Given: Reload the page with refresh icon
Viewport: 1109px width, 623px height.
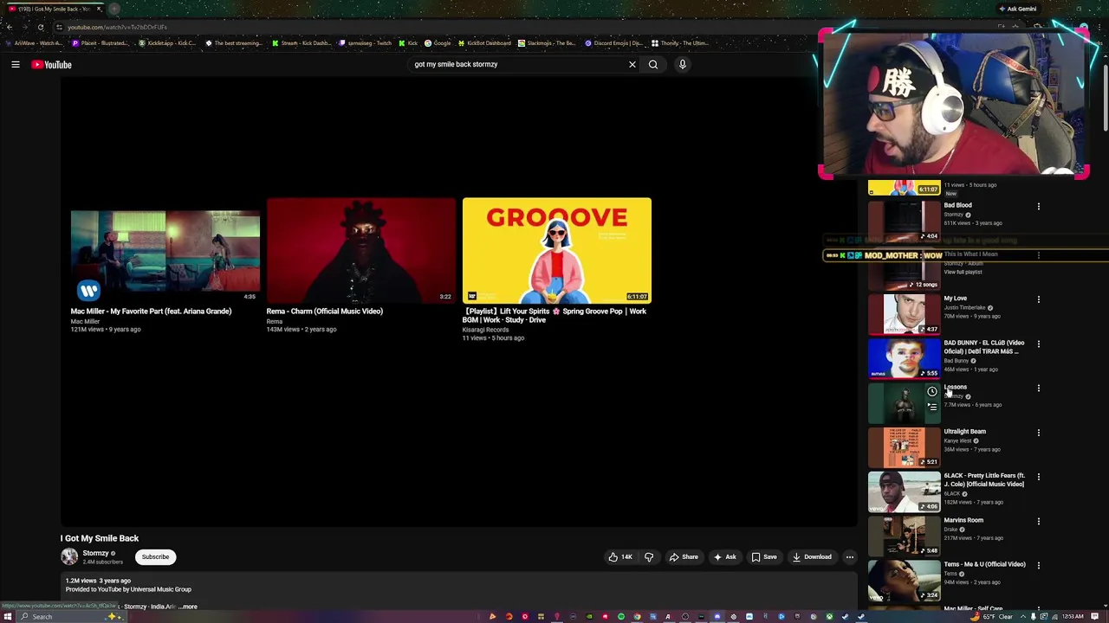Looking at the screenshot, I should tap(40, 27).
